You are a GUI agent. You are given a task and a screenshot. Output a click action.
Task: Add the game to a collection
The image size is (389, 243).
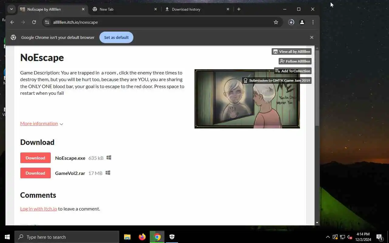293,71
